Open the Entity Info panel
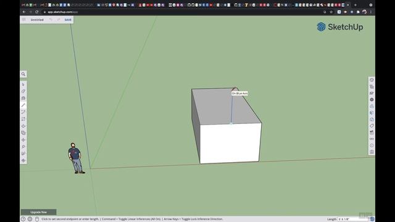Screen dimensions: 395x222 click(372, 80)
